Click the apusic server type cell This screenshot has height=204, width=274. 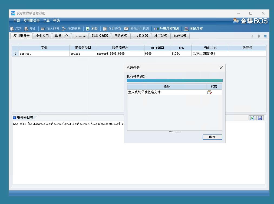83,53
